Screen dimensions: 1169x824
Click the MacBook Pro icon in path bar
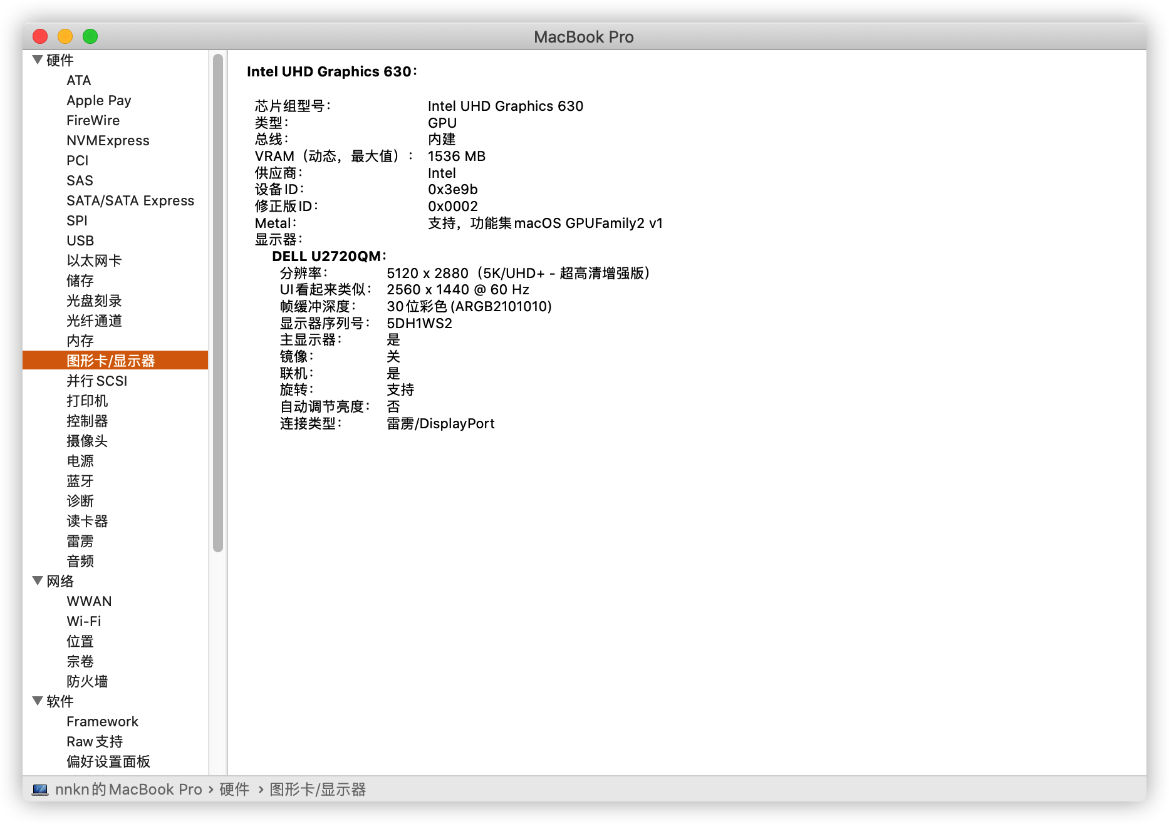40,790
